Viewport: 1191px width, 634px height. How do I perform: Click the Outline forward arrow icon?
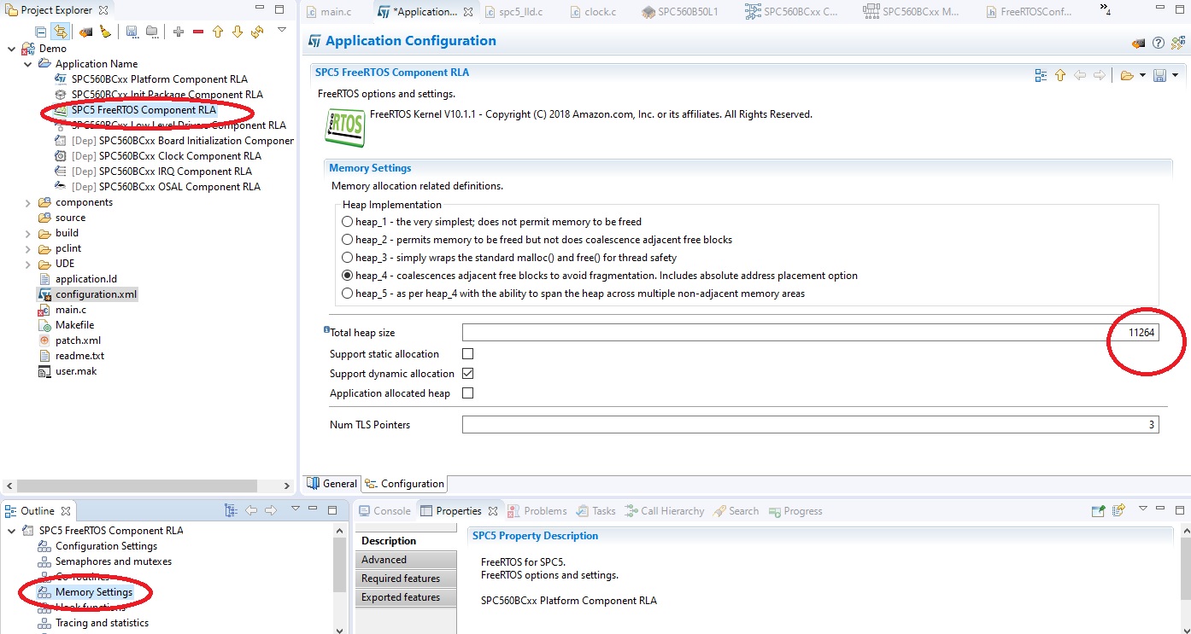[271, 510]
